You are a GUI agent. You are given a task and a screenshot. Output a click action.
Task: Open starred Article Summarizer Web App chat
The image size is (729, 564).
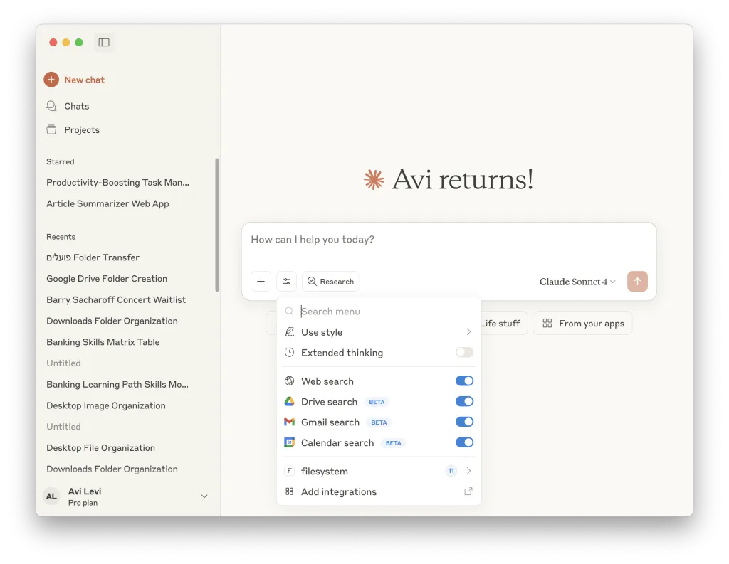pyautogui.click(x=107, y=203)
